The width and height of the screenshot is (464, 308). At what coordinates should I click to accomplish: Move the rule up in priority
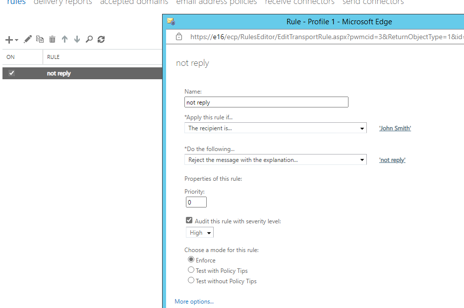click(65, 39)
